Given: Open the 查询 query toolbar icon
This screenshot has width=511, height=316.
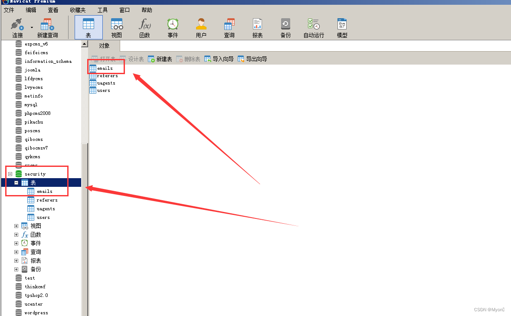Looking at the screenshot, I should [229, 28].
